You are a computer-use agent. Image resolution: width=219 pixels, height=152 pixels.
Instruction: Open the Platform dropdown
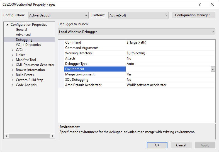[138, 15]
